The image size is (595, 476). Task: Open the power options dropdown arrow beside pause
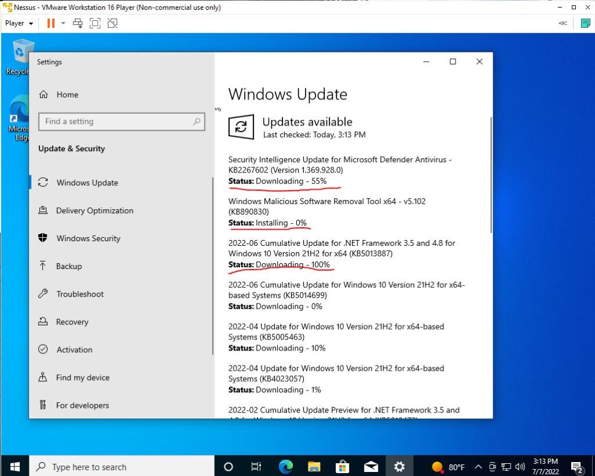[63, 23]
